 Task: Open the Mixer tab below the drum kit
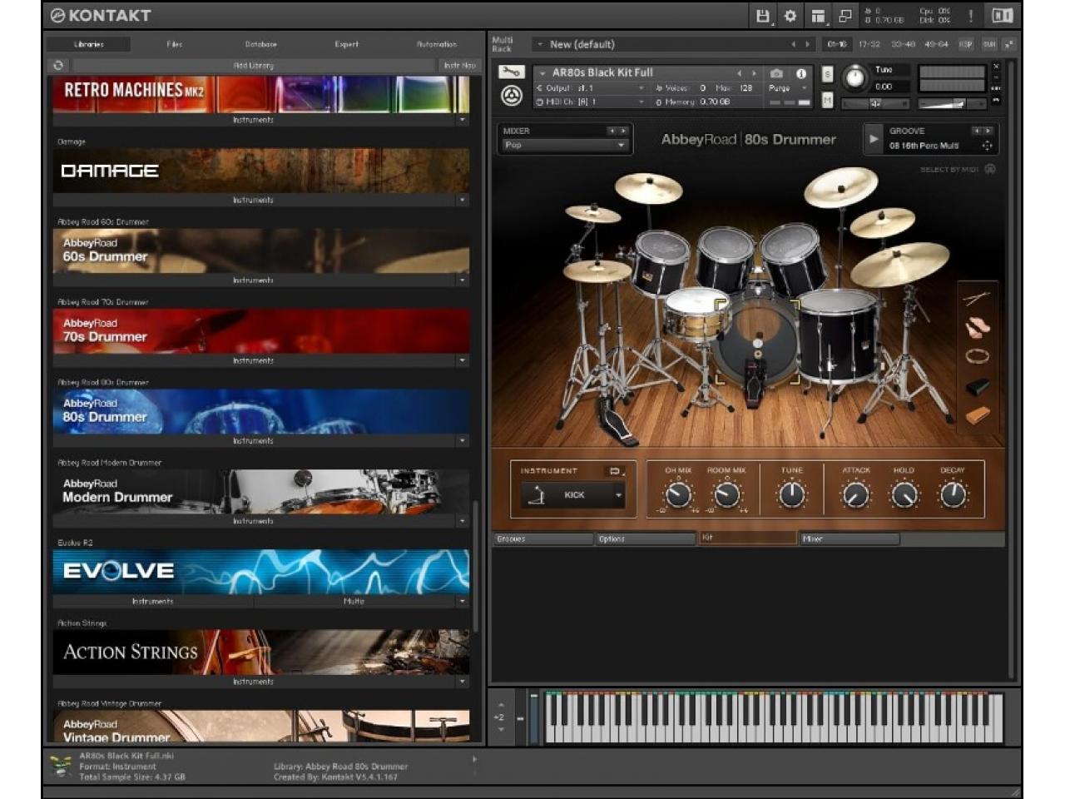click(849, 539)
